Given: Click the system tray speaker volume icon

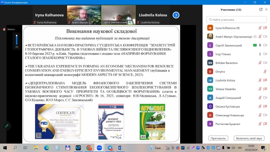Looking at the screenshot, I should 233,148.
